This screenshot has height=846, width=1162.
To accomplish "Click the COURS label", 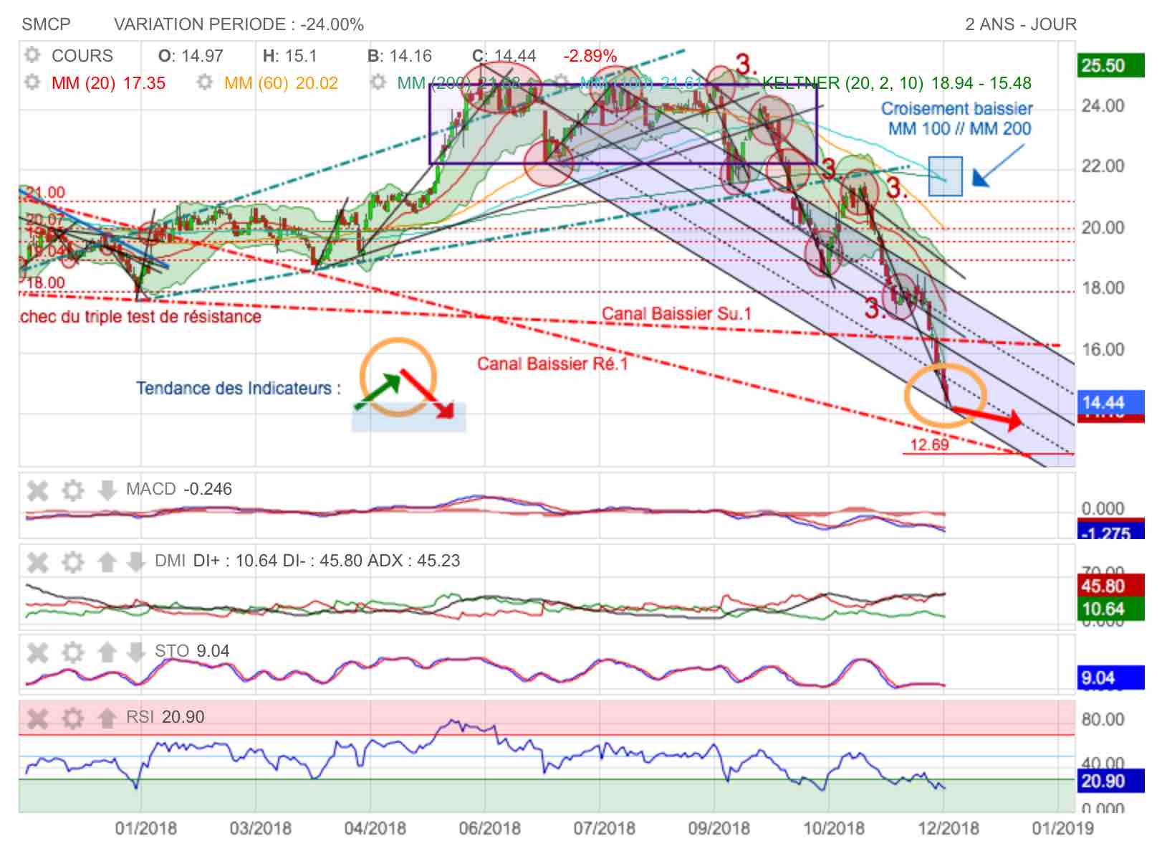I will point(82,56).
